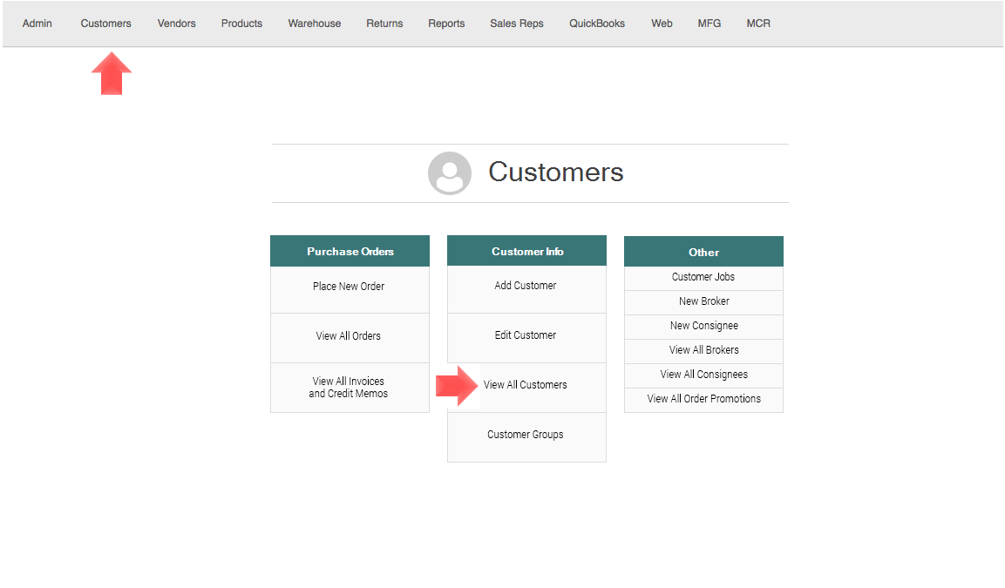
Task: Choose Edit Customer
Action: (526, 335)
